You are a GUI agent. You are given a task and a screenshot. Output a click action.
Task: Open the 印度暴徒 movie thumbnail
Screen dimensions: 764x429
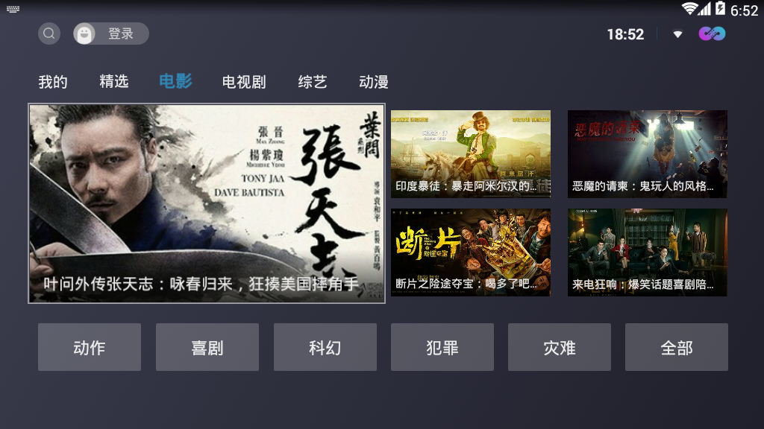pos(471,153)
